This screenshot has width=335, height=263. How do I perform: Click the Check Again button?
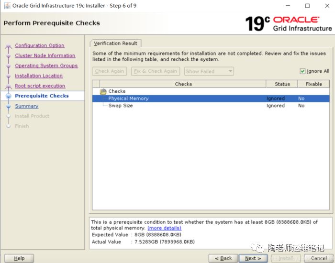click(110, 71)
